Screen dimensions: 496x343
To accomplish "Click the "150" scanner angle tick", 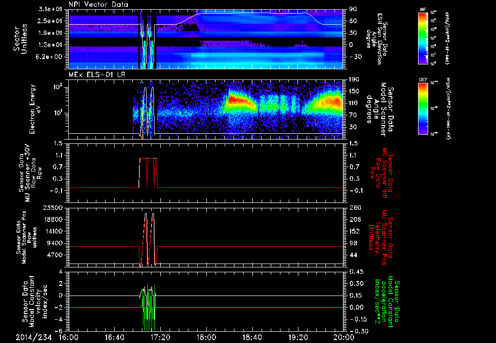I will point(354,92).
